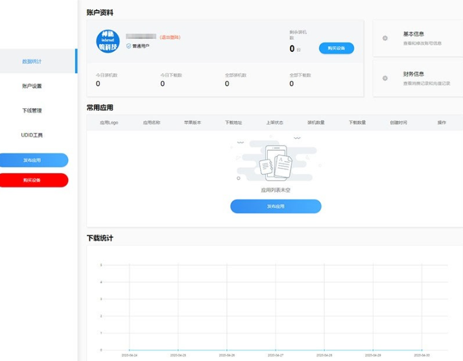463x361 pixels.
Task: Click the 2020-04-25 date label on the chart axis
Action: (x=178, y=355)
